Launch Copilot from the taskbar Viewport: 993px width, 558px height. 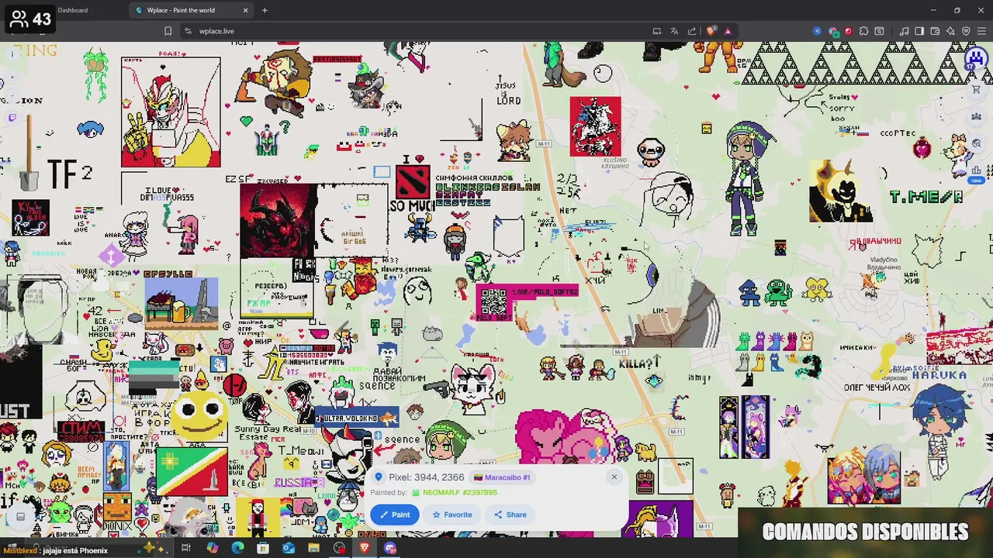tap(212, 549)
